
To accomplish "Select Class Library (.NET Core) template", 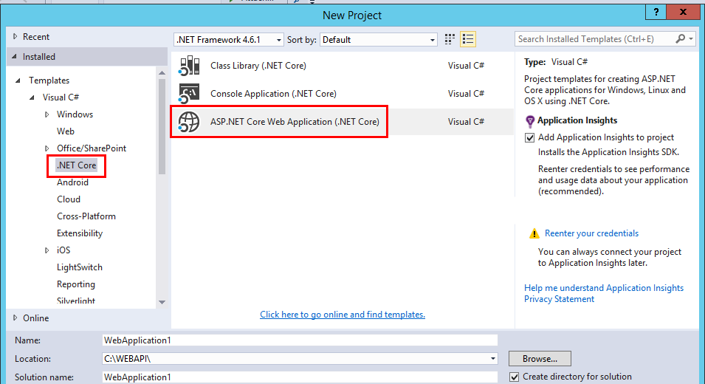I will coord(342,66).
